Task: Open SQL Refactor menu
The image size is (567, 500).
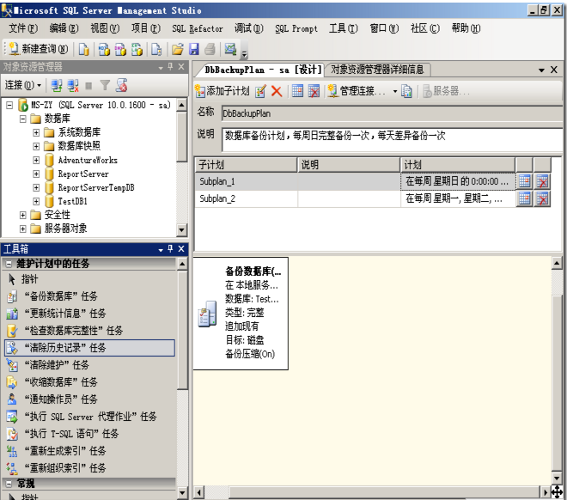Action: click(x=198, y=28)
